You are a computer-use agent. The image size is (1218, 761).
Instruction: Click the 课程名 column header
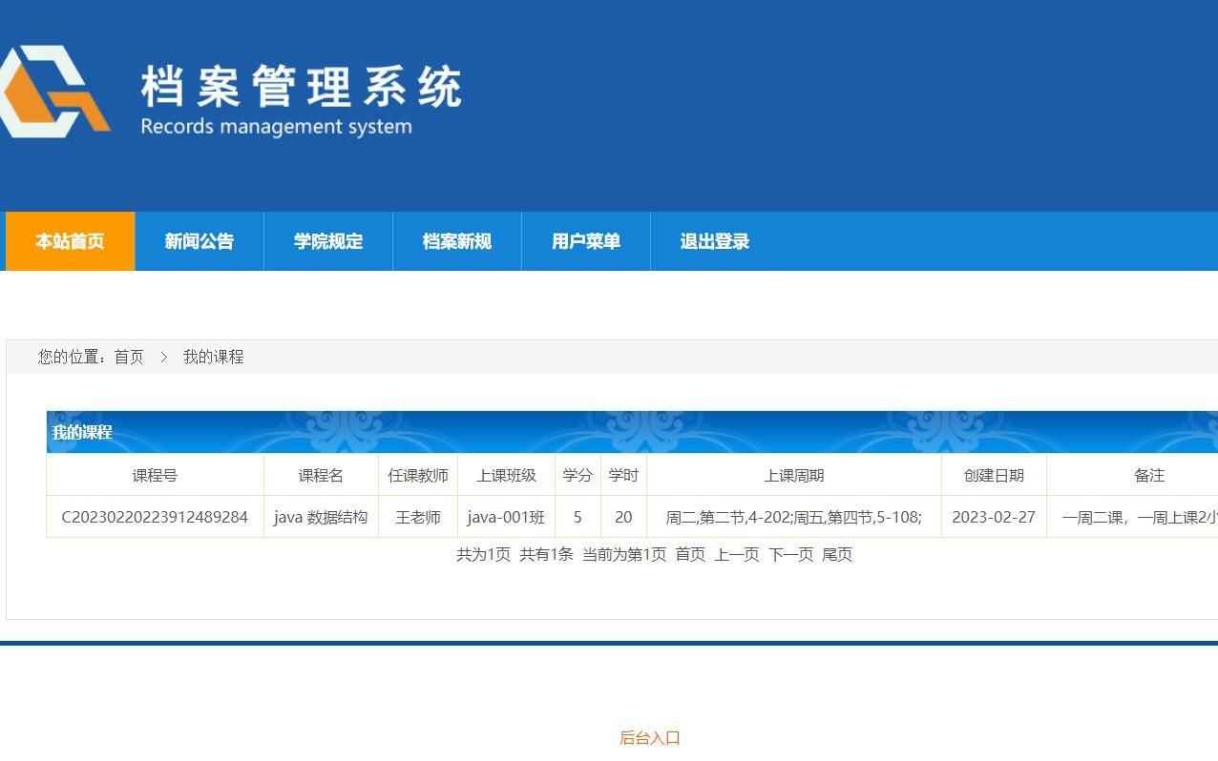pos(322,475)
